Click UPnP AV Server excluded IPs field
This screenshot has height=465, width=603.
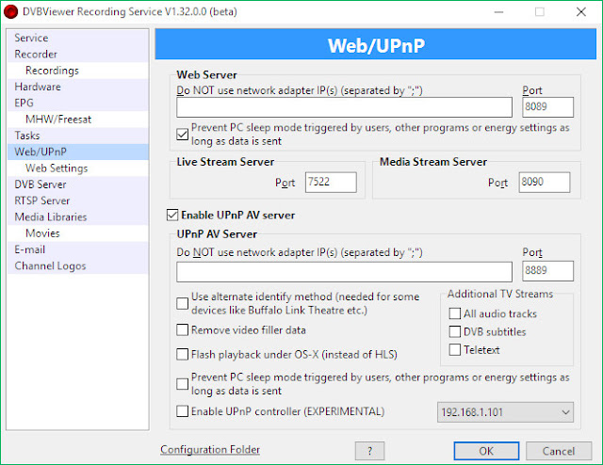[344, 272]
